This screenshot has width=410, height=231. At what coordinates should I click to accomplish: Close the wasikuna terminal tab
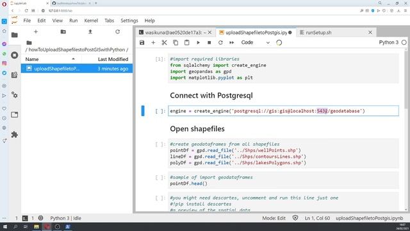209,33
